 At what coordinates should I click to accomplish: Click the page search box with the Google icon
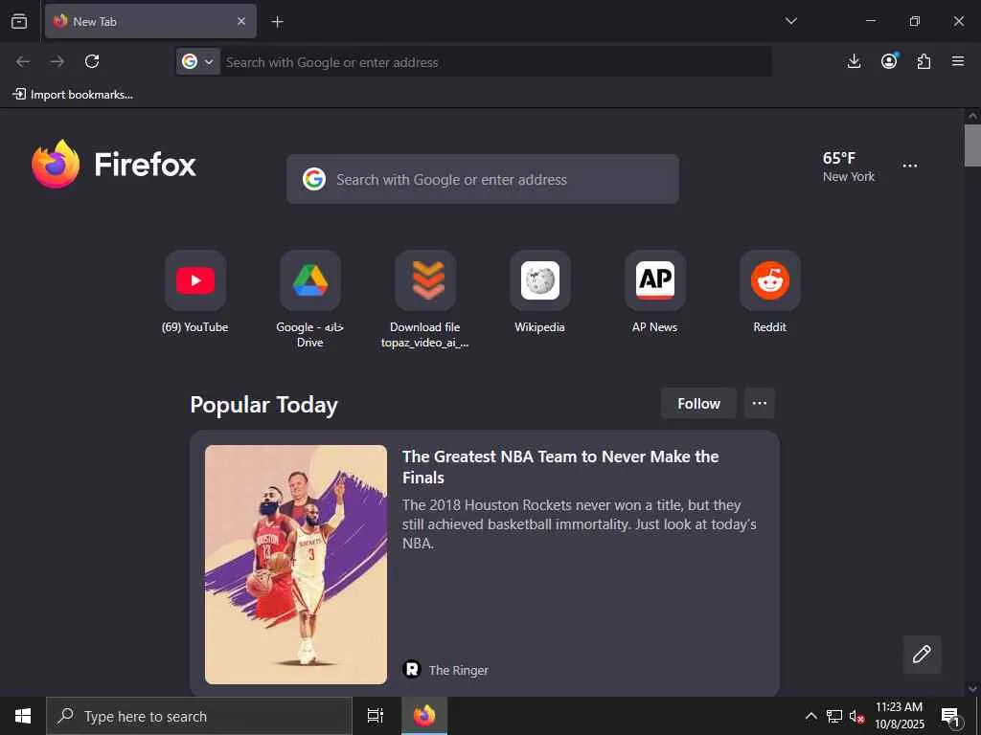click(483, 179)
